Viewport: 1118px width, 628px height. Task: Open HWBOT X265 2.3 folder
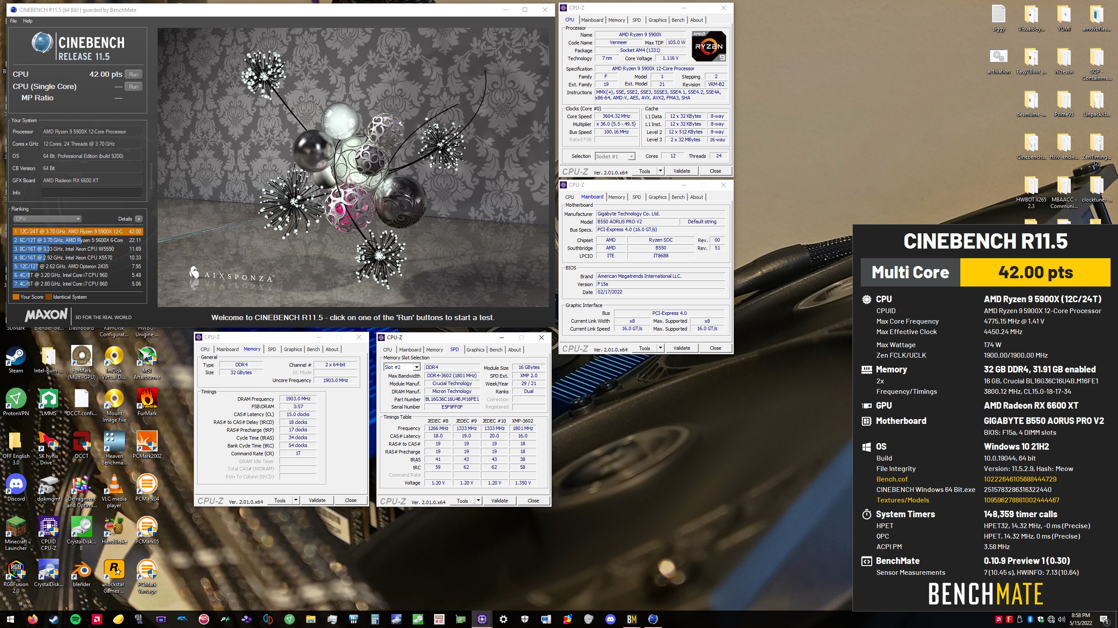pos(1031,192)
